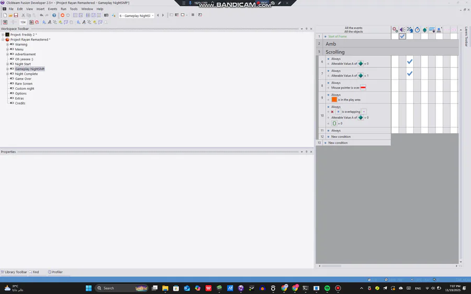Click New condition on line 13
Screen dimensions: 471x294
[338, 143]
